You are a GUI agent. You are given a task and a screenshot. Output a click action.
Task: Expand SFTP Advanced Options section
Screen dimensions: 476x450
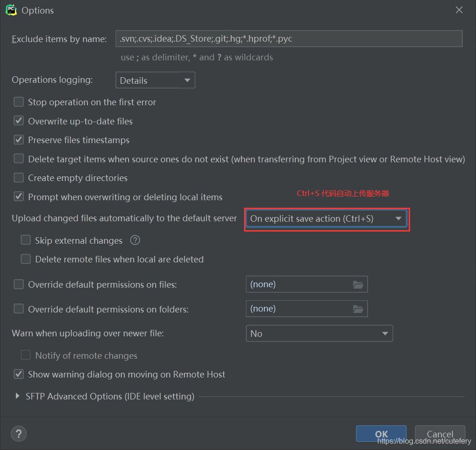click(17, 396)
